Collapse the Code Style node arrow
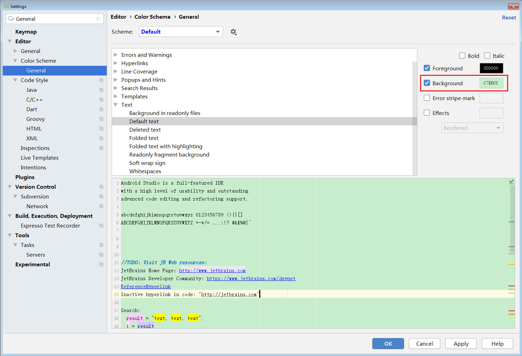 click(15, 80)
